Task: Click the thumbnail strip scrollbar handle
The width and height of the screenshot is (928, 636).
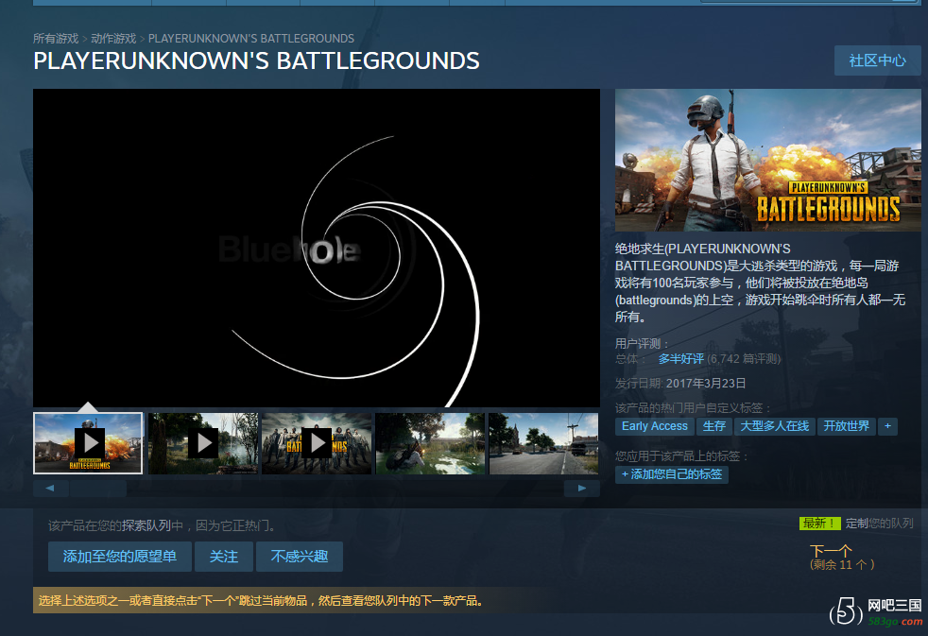Action: click(97, 488)
